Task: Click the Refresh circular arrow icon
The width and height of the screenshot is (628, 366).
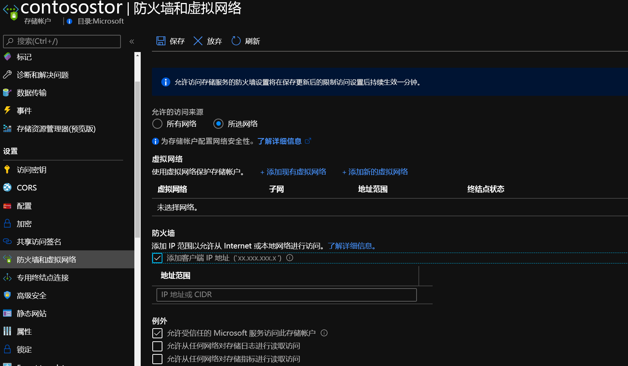Action: click(x=236, y=41)
